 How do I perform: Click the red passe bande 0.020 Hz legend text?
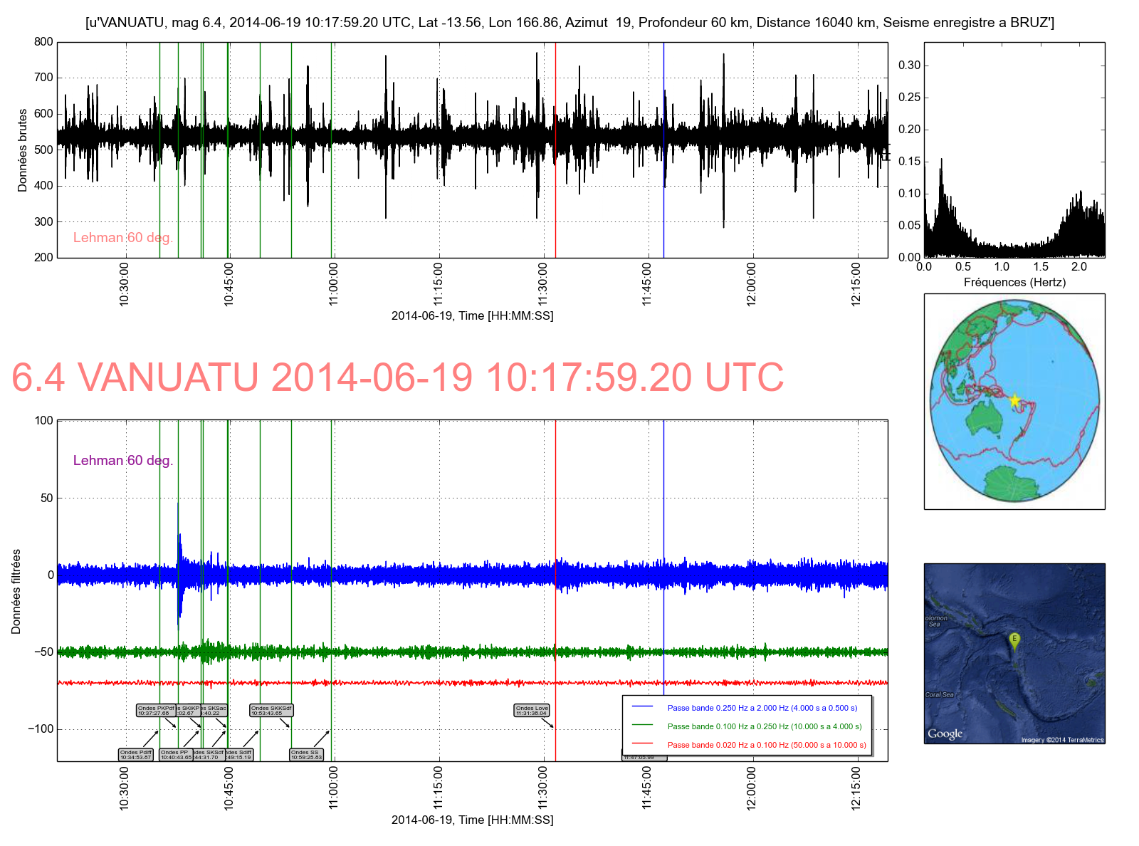click(x=767, y=745)
